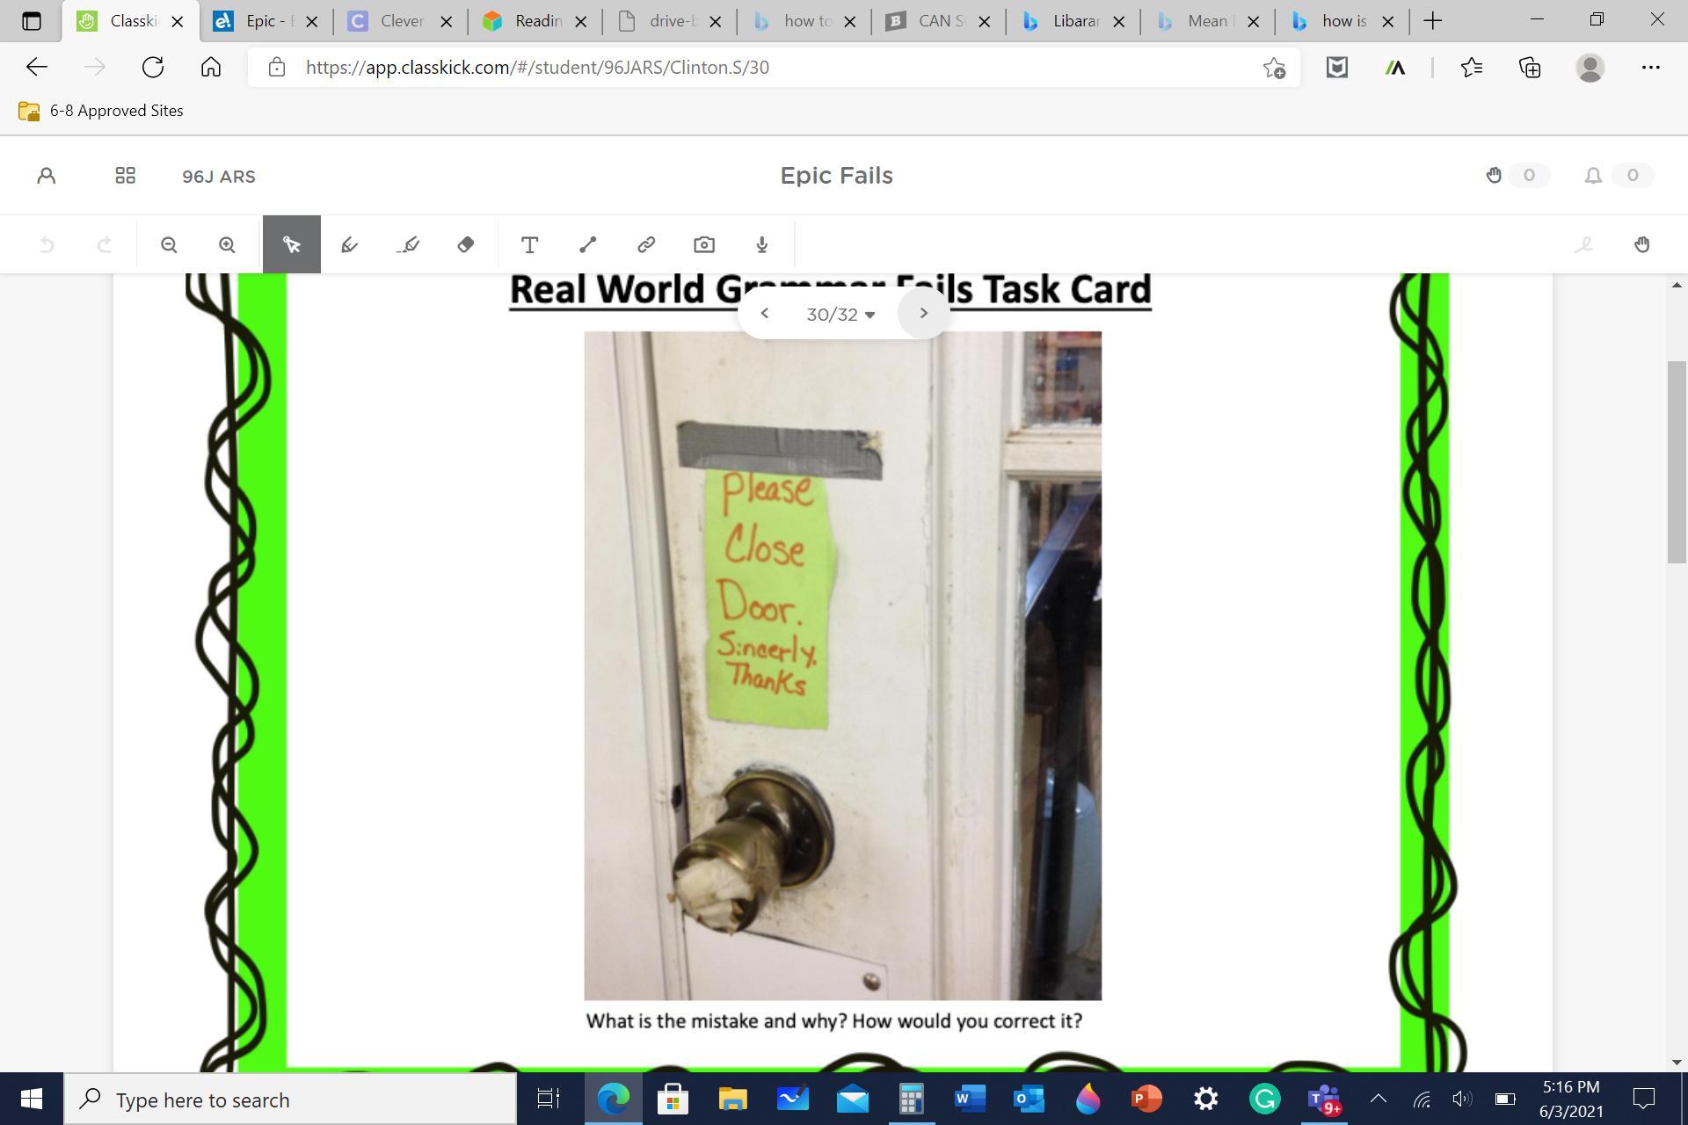Select the pen drawing tool
The width and height of the screenshot is (1688, 1125).
(x=349, y=244)
